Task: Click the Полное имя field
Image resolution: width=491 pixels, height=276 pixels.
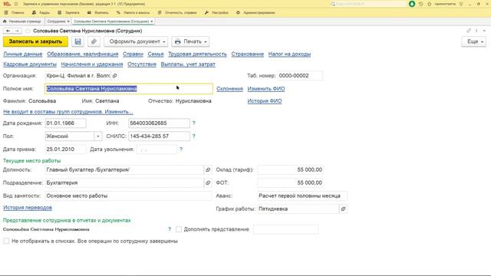Action: click(x=129, y=89)
